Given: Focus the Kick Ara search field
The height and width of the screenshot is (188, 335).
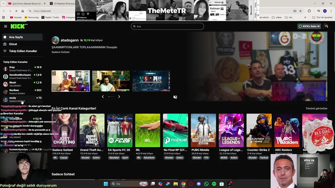Looking at the screenshot, I should point(167,26).
